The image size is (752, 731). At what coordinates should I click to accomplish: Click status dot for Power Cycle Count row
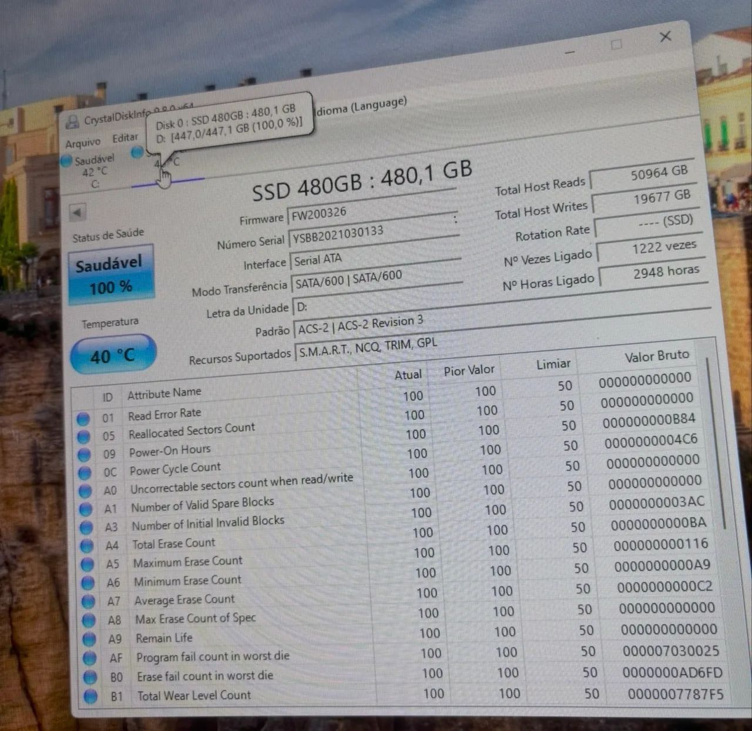pyautogui.click(x=85, y=473)
